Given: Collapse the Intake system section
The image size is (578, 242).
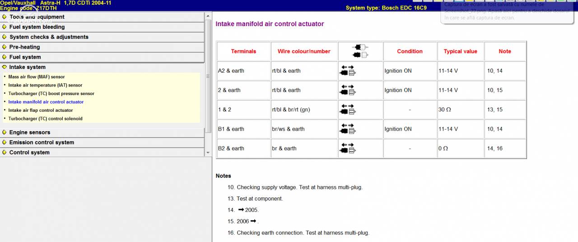Looking at the screenshot, I should [x=102, y=67].
